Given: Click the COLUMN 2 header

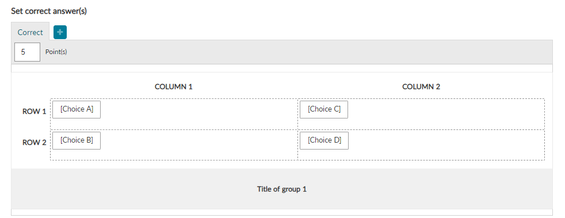Looking at the screenshot, I should coord(421,86).
